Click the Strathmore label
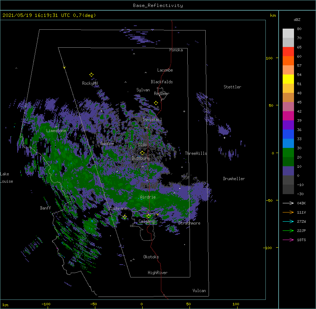The height and width of the screenshot is (309, 316). click(x=189, y=223)
